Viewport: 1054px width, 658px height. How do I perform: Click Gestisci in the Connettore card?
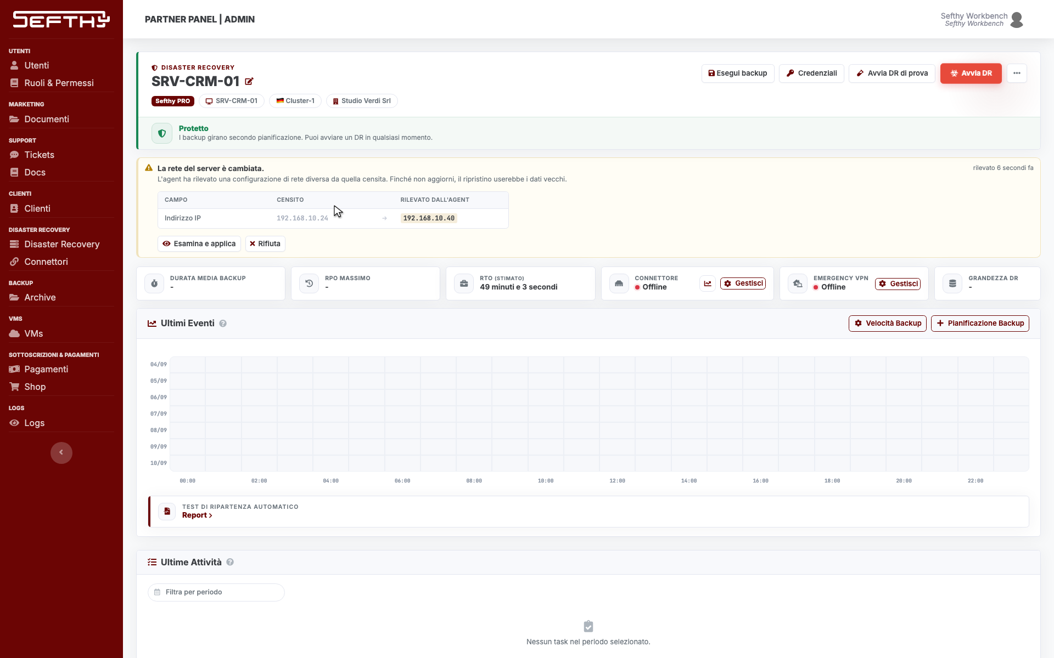click(x=743, y=283)
